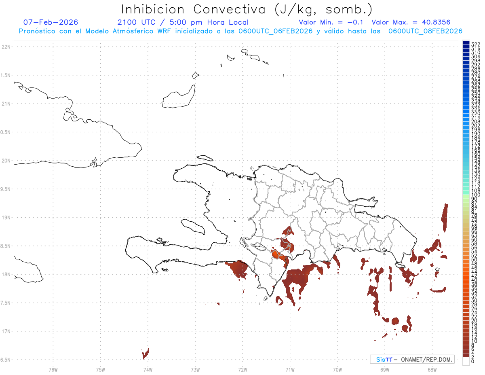Click the '72W' longitude label
Screen dimensions: 485x375
(242, 369)
